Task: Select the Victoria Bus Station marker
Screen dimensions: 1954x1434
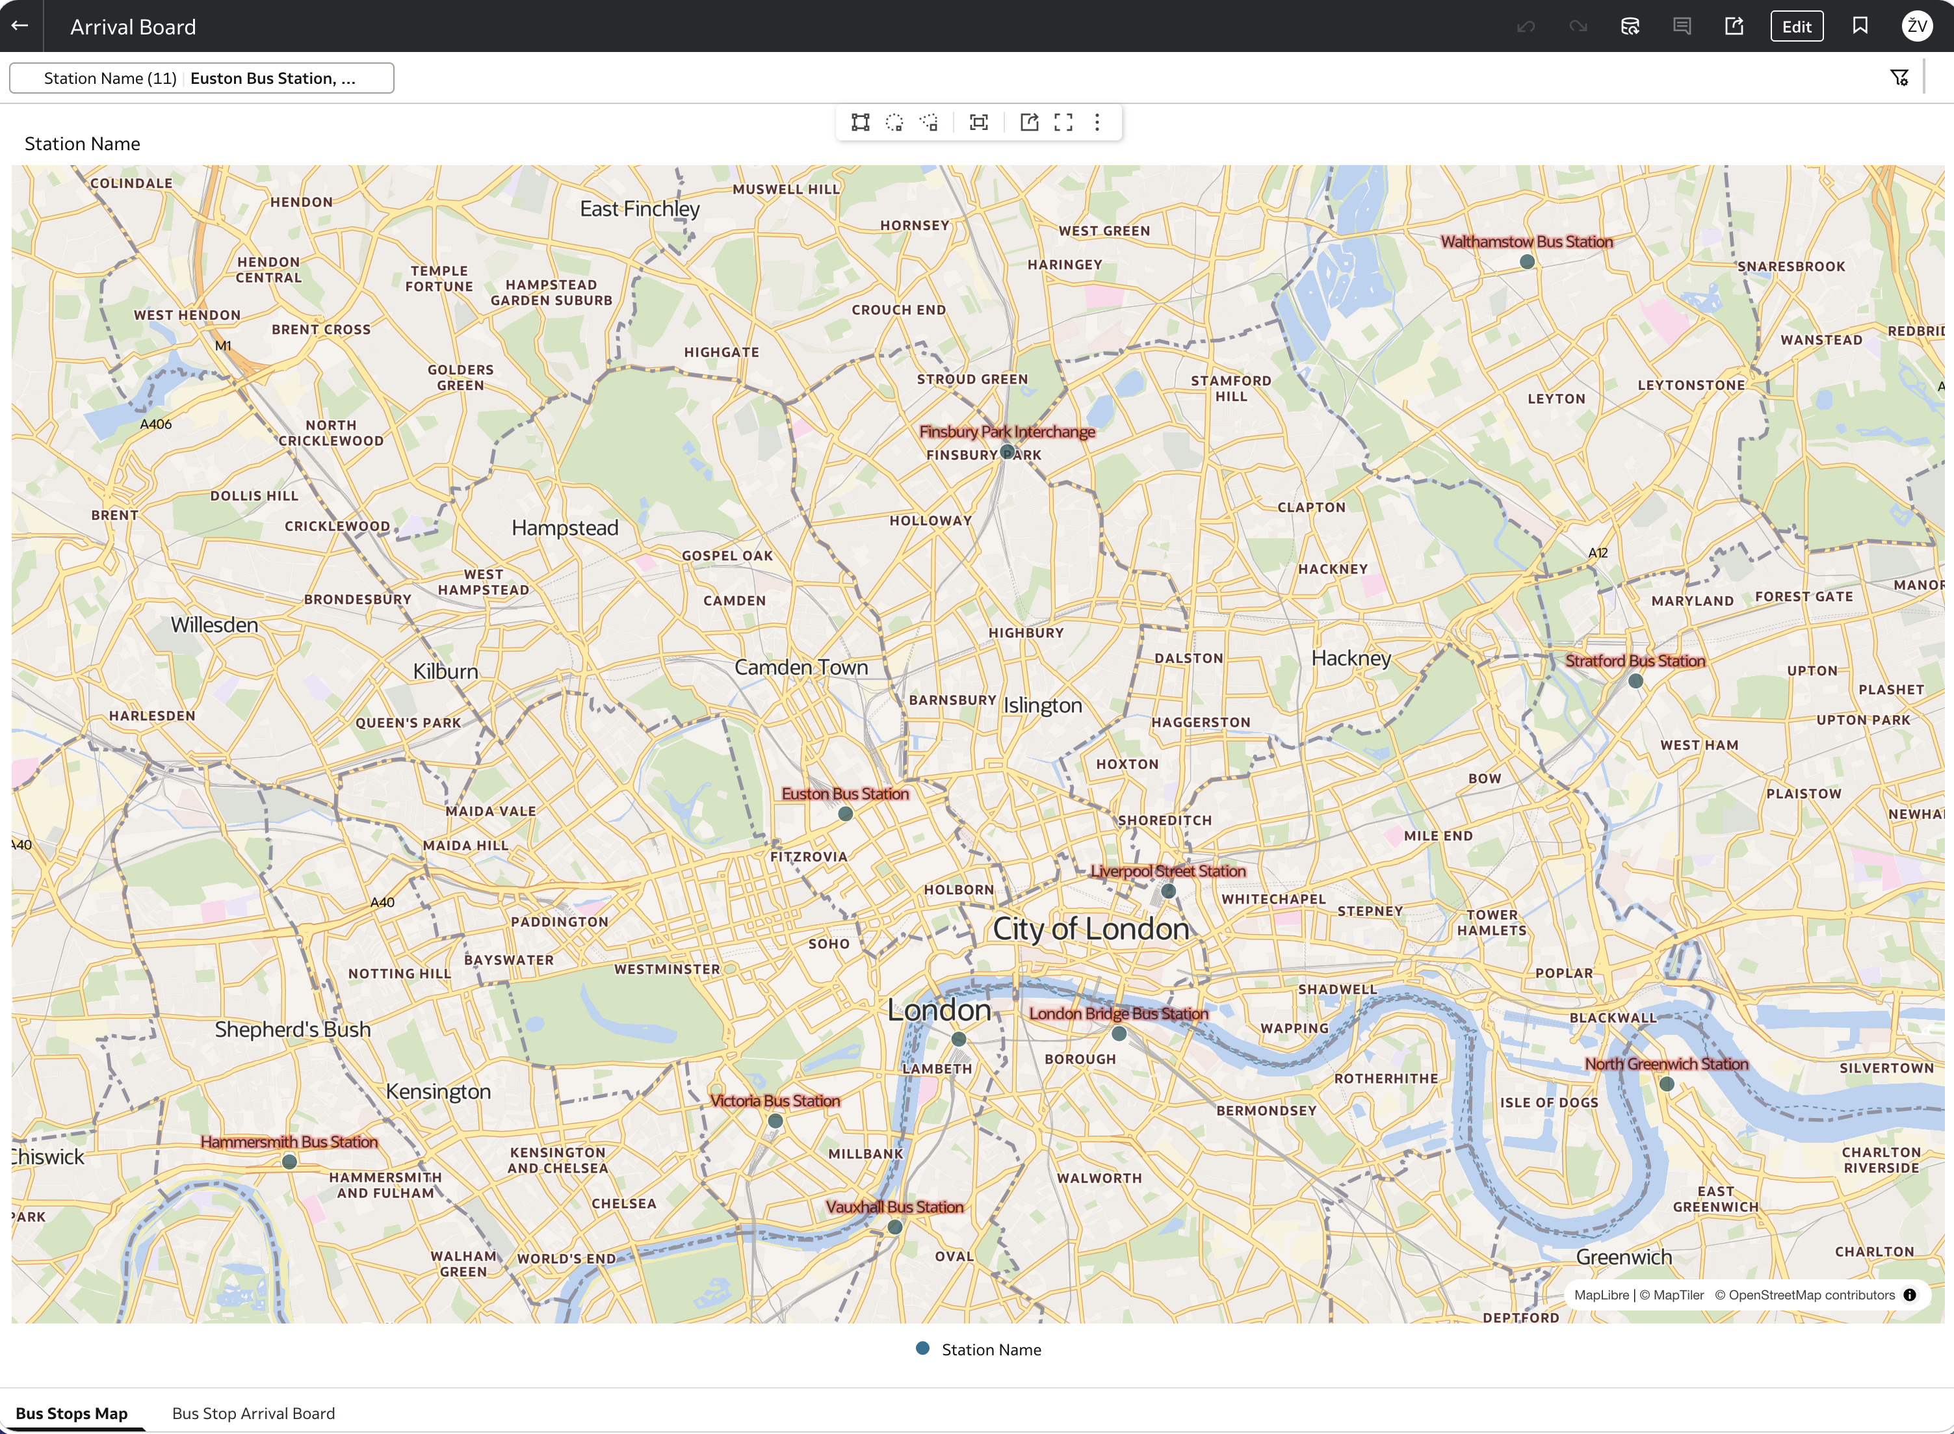Action: (775, 1121)
